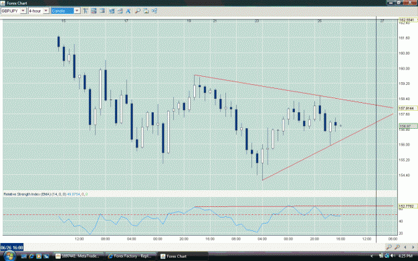Click the scroll chart right arrow

pyautogui.click(x=413, y=247)
